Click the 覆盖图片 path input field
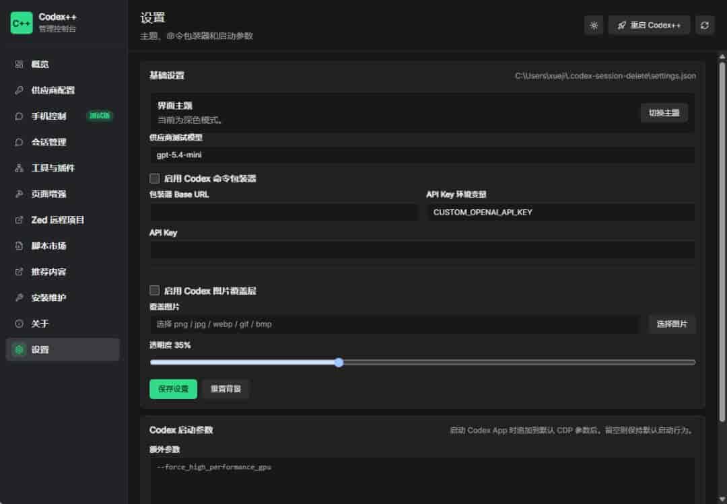The image size is (727, 504). (x=394, y=324)
